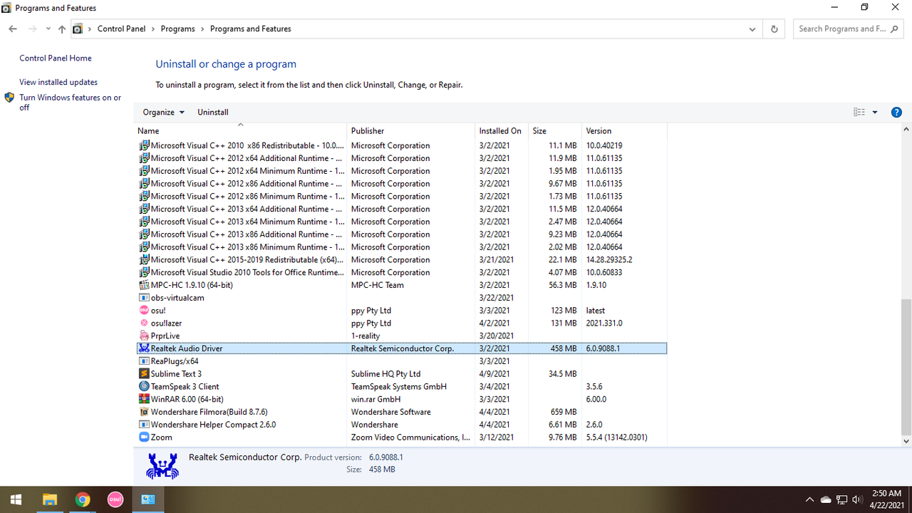912x513 pixels.
Task: Click the Wondershare Filmora icon
Action: [x=144, y=412]
